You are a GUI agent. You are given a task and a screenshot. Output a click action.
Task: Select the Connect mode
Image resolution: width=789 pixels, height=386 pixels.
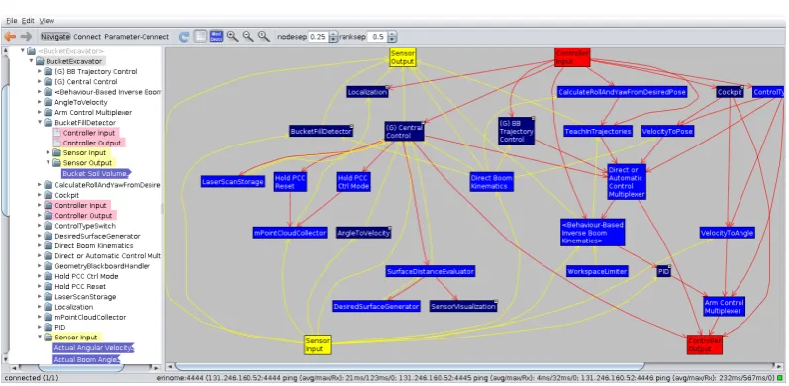point(87,37)
